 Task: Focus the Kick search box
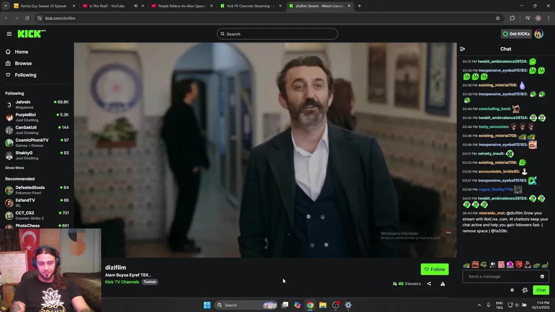(x=277, y=34)
